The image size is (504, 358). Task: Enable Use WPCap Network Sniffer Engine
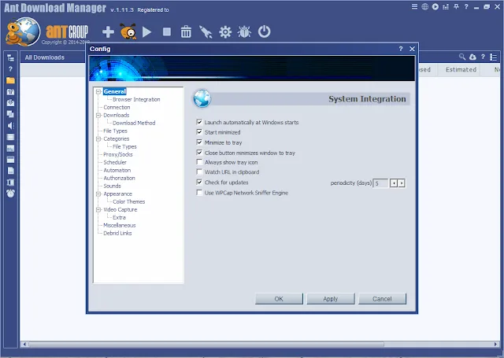pyautogui.click(x=199, y=193)
